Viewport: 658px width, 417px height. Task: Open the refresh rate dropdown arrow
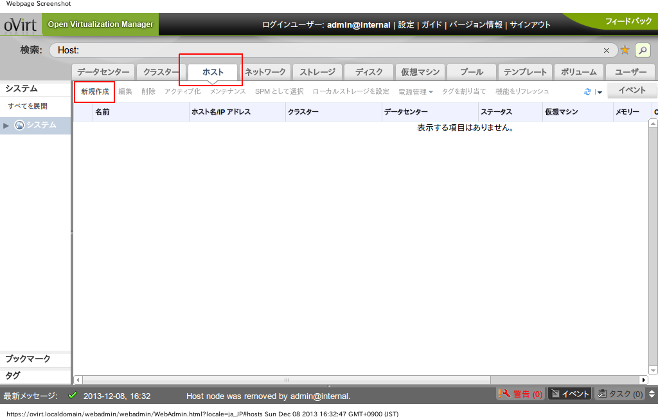tap(599, 91)
